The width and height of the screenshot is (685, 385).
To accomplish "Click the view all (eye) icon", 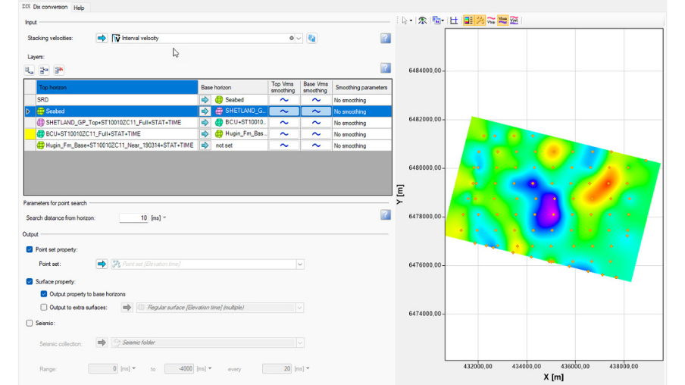I will click(x=423, y=20).
